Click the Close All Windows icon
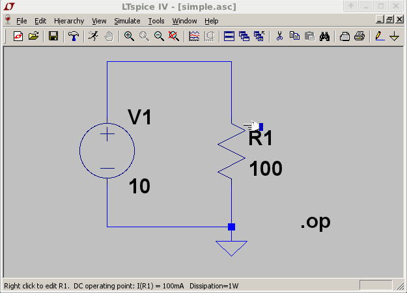The height and width of the screenshot is (293, 407). 259,36
